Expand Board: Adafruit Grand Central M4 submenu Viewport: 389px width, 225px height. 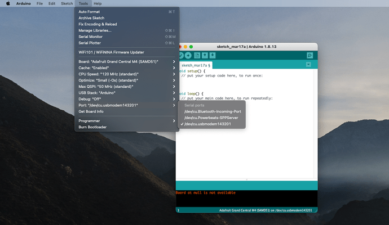point(127,62)
